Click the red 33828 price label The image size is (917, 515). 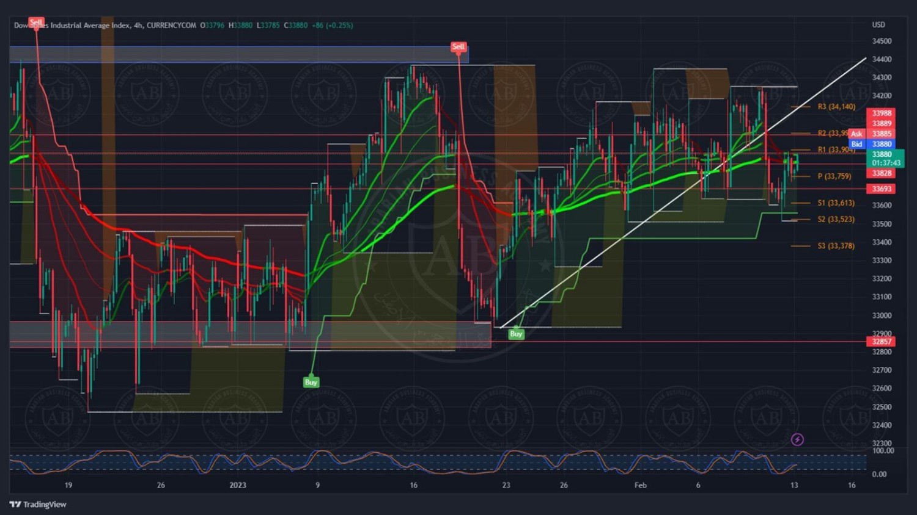coord(882,173)
